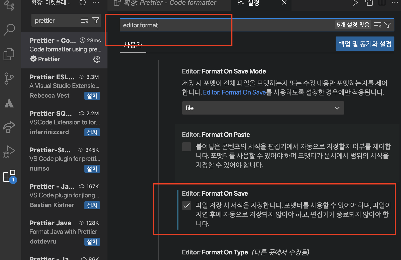Open the Explorer files view icon

[9, 54]
